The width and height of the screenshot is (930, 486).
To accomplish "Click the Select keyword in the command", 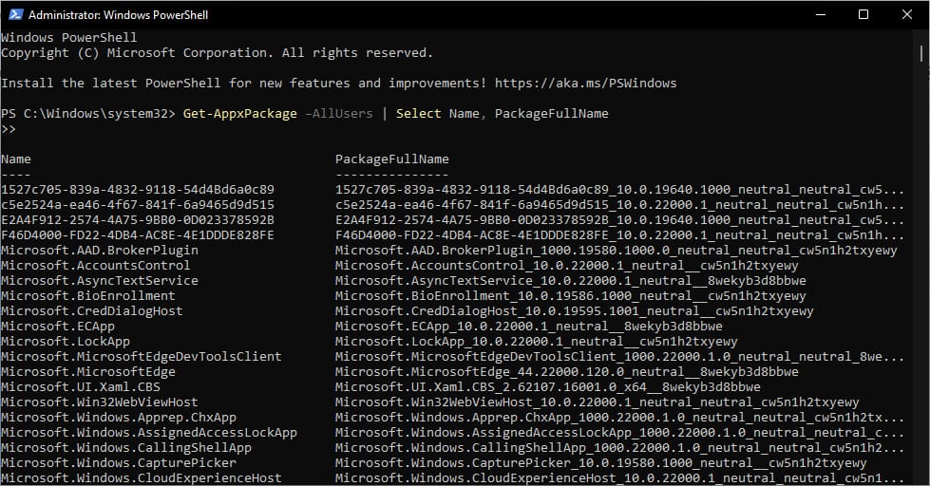I will 418,113.
